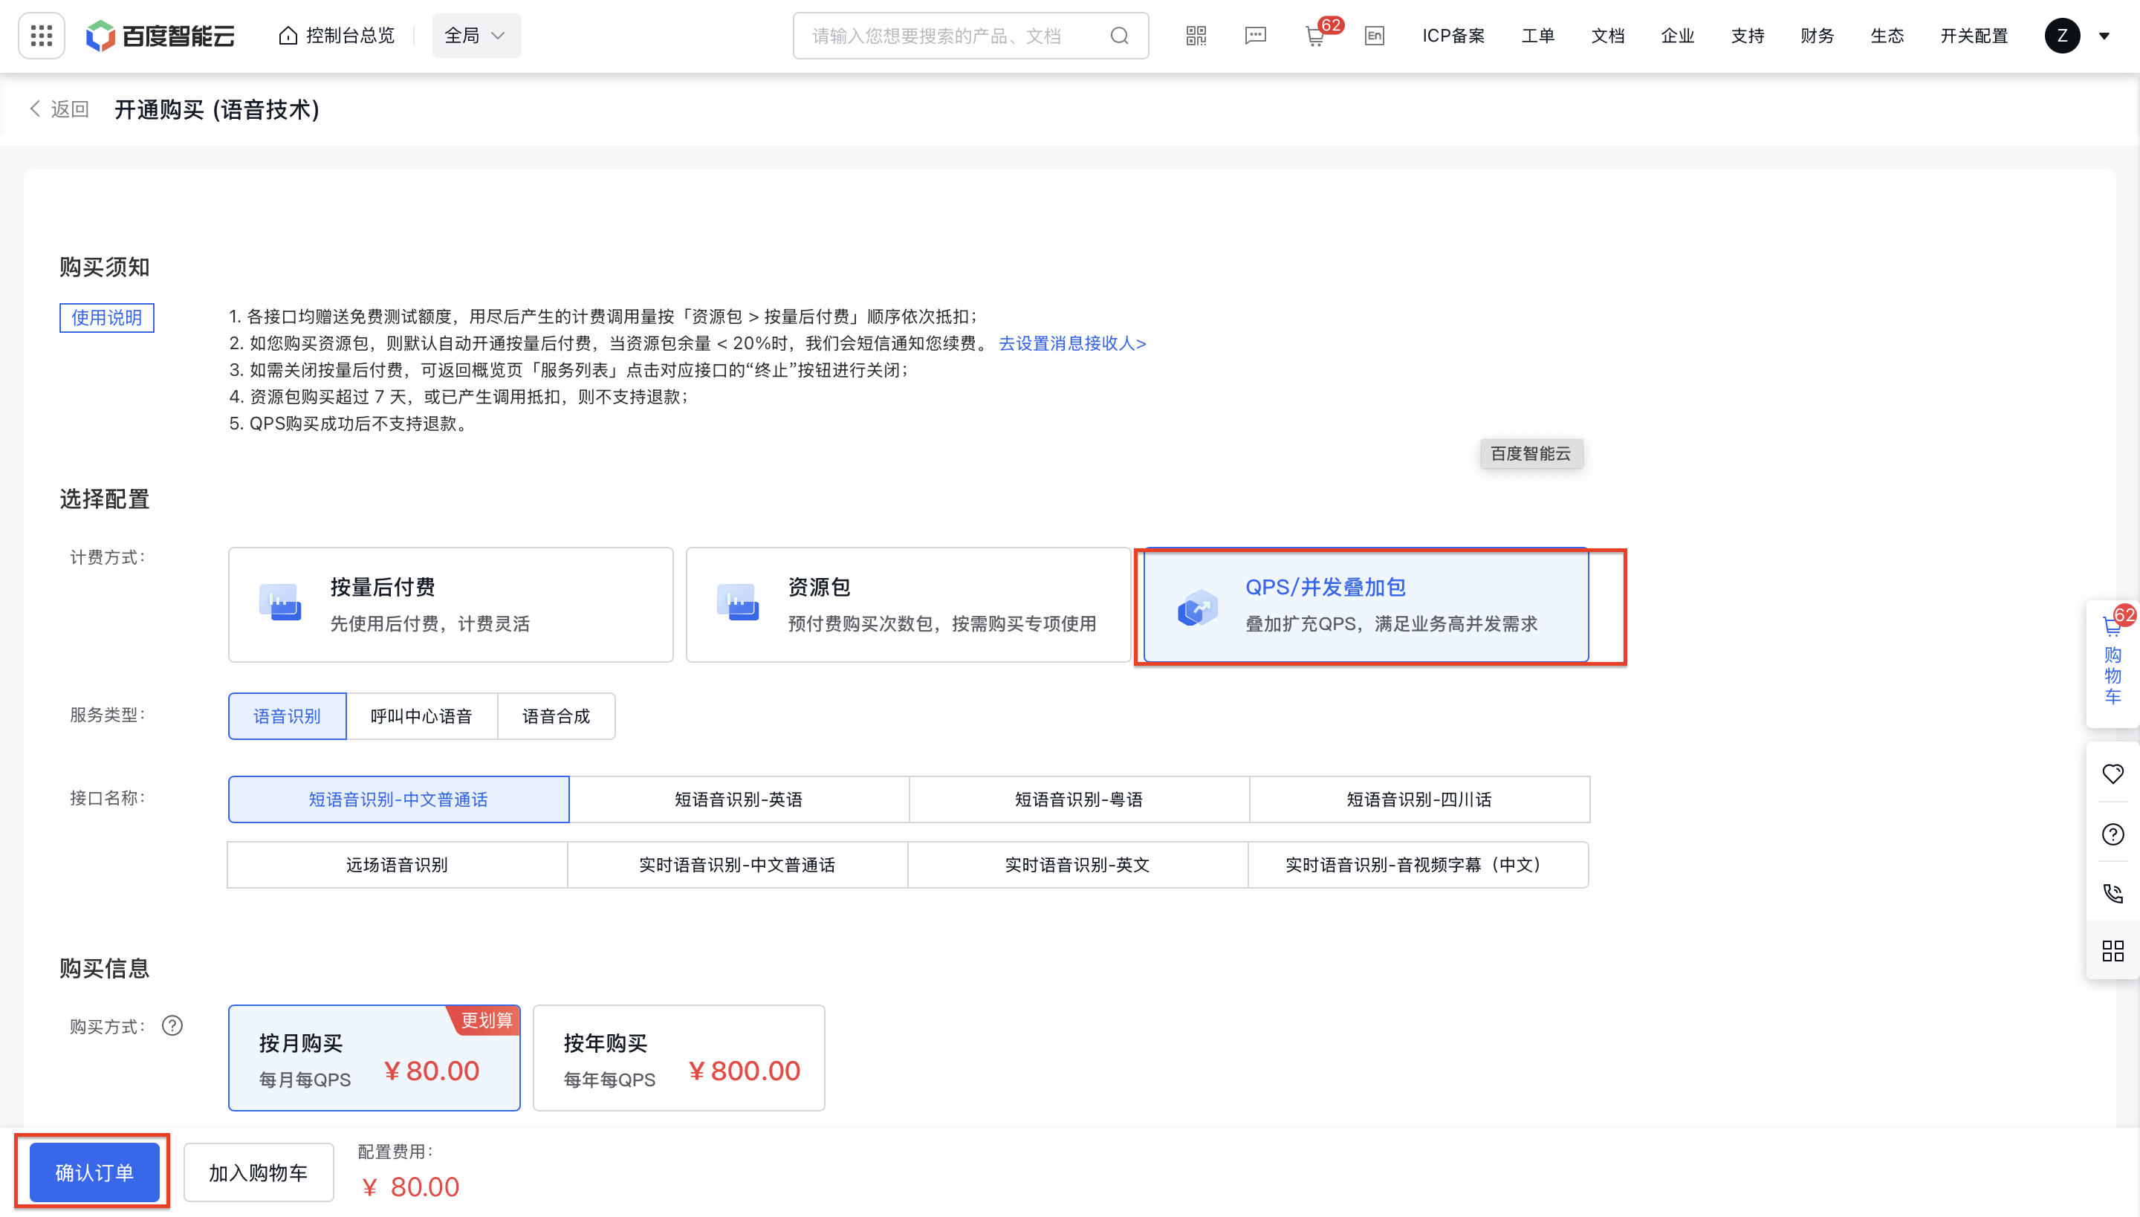
Task: Select 按量后付费 billing method
Action: 450,605
